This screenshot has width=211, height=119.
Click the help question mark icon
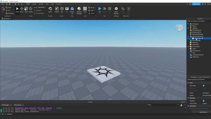[x=202, y=4]
